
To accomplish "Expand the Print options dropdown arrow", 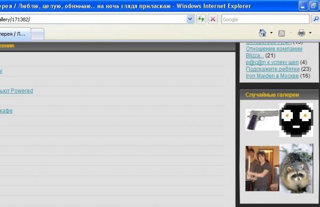I will pos(310,33).
